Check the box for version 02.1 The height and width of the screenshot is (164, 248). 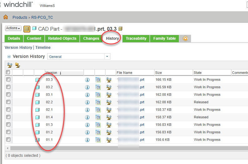click(8, 110)
